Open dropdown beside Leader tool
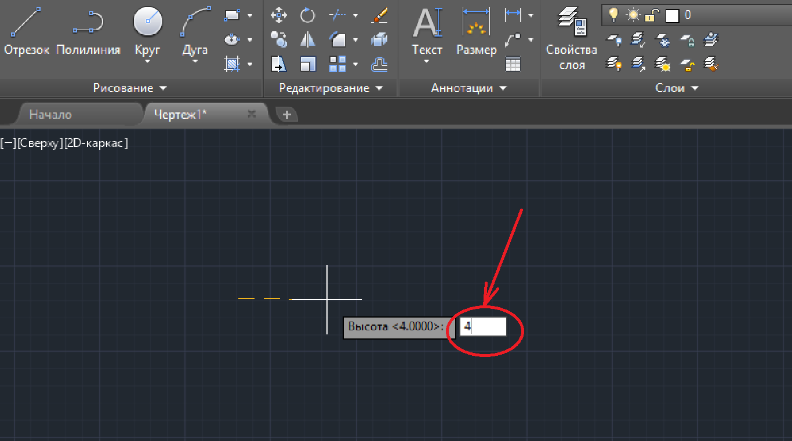The width and height of the screenshot is (792, 441). (531, 40)
